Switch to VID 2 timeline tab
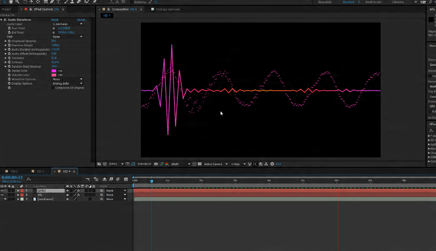 pyautogui.click(x=14, y=172)
